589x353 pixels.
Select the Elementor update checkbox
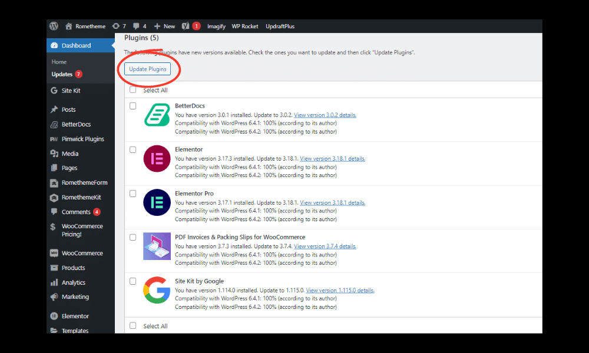pyautogui.click(x=133, y=149)
